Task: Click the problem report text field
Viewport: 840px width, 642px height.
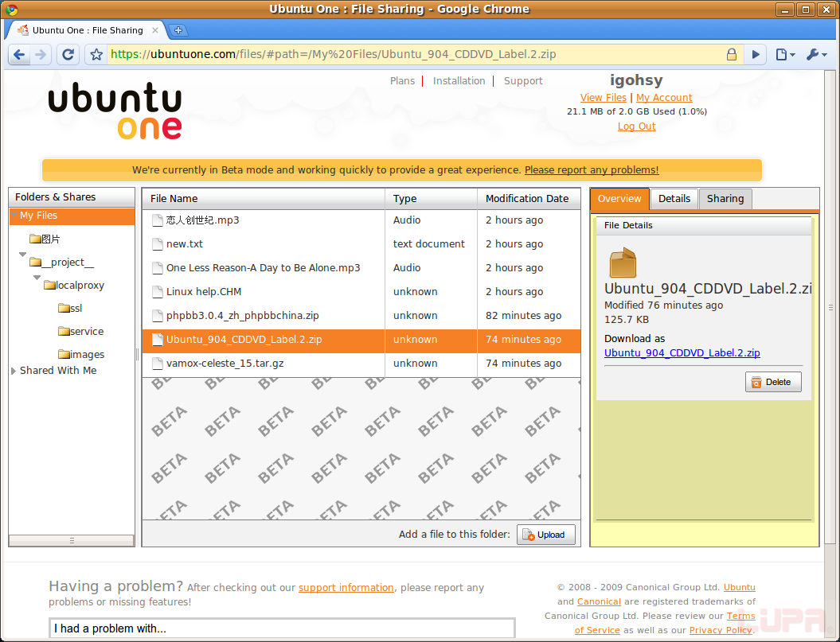Action: [x=283, y=628]
